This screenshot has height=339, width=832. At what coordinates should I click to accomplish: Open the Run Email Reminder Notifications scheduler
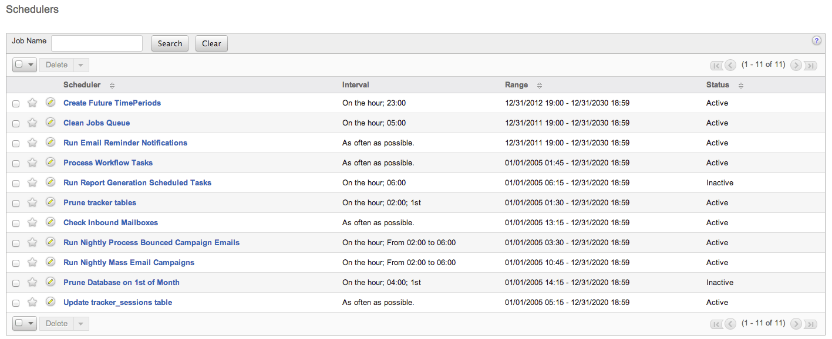(125, 143)
